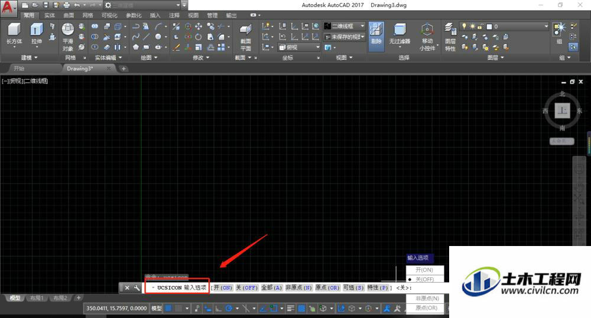Screen dimensions: 591x318
Task: Open the 未保存的视图 view dropdown
Action: 345,37
